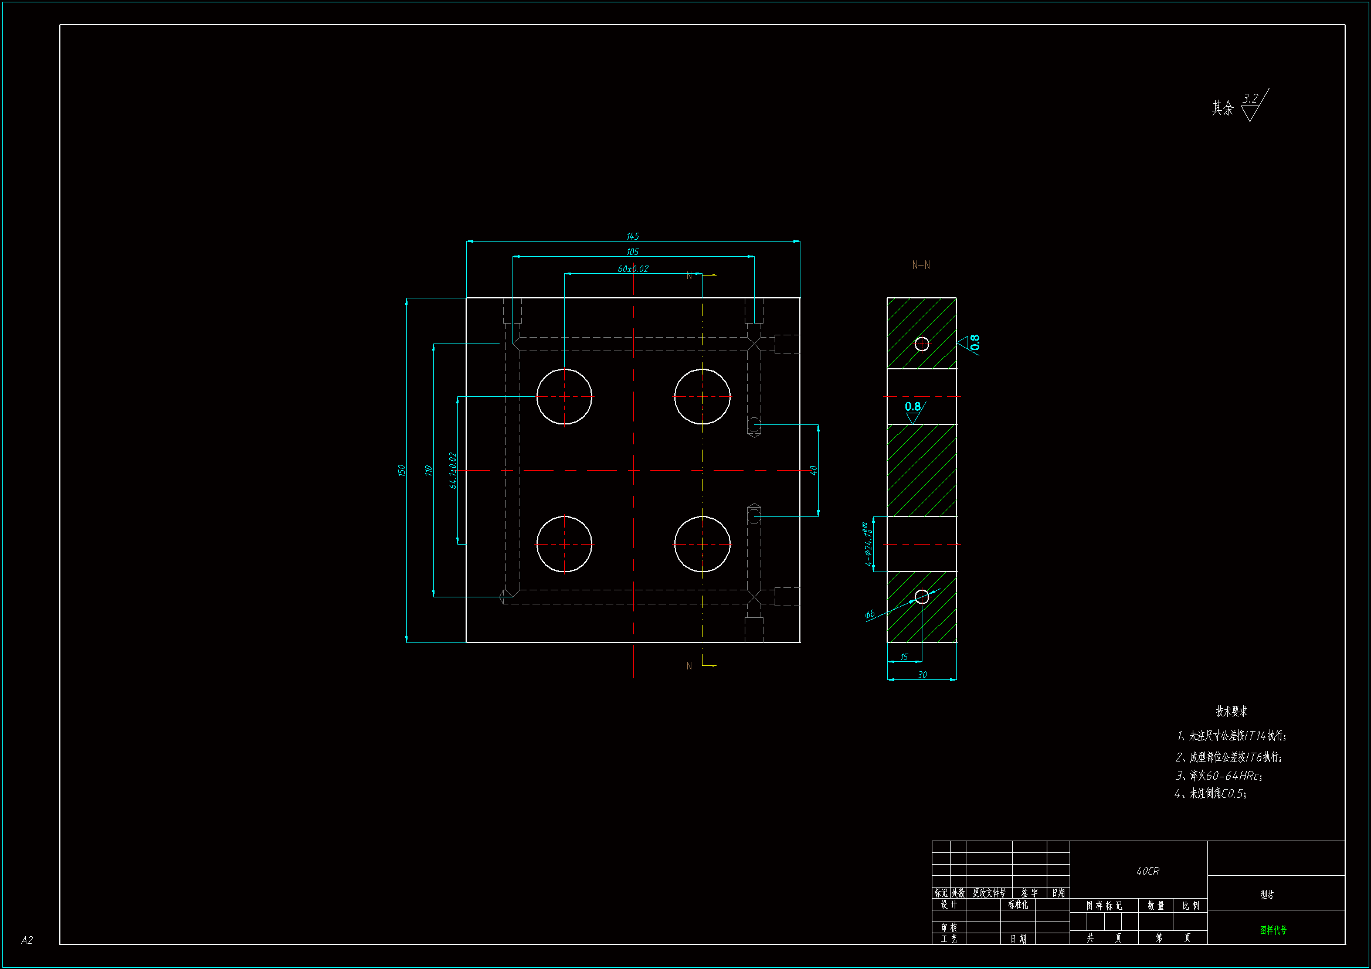Click the 60±0.02 dimension label

point(633,269)
